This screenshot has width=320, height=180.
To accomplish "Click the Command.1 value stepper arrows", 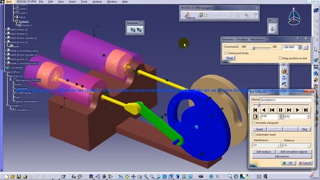I will (x=300, y=47).
